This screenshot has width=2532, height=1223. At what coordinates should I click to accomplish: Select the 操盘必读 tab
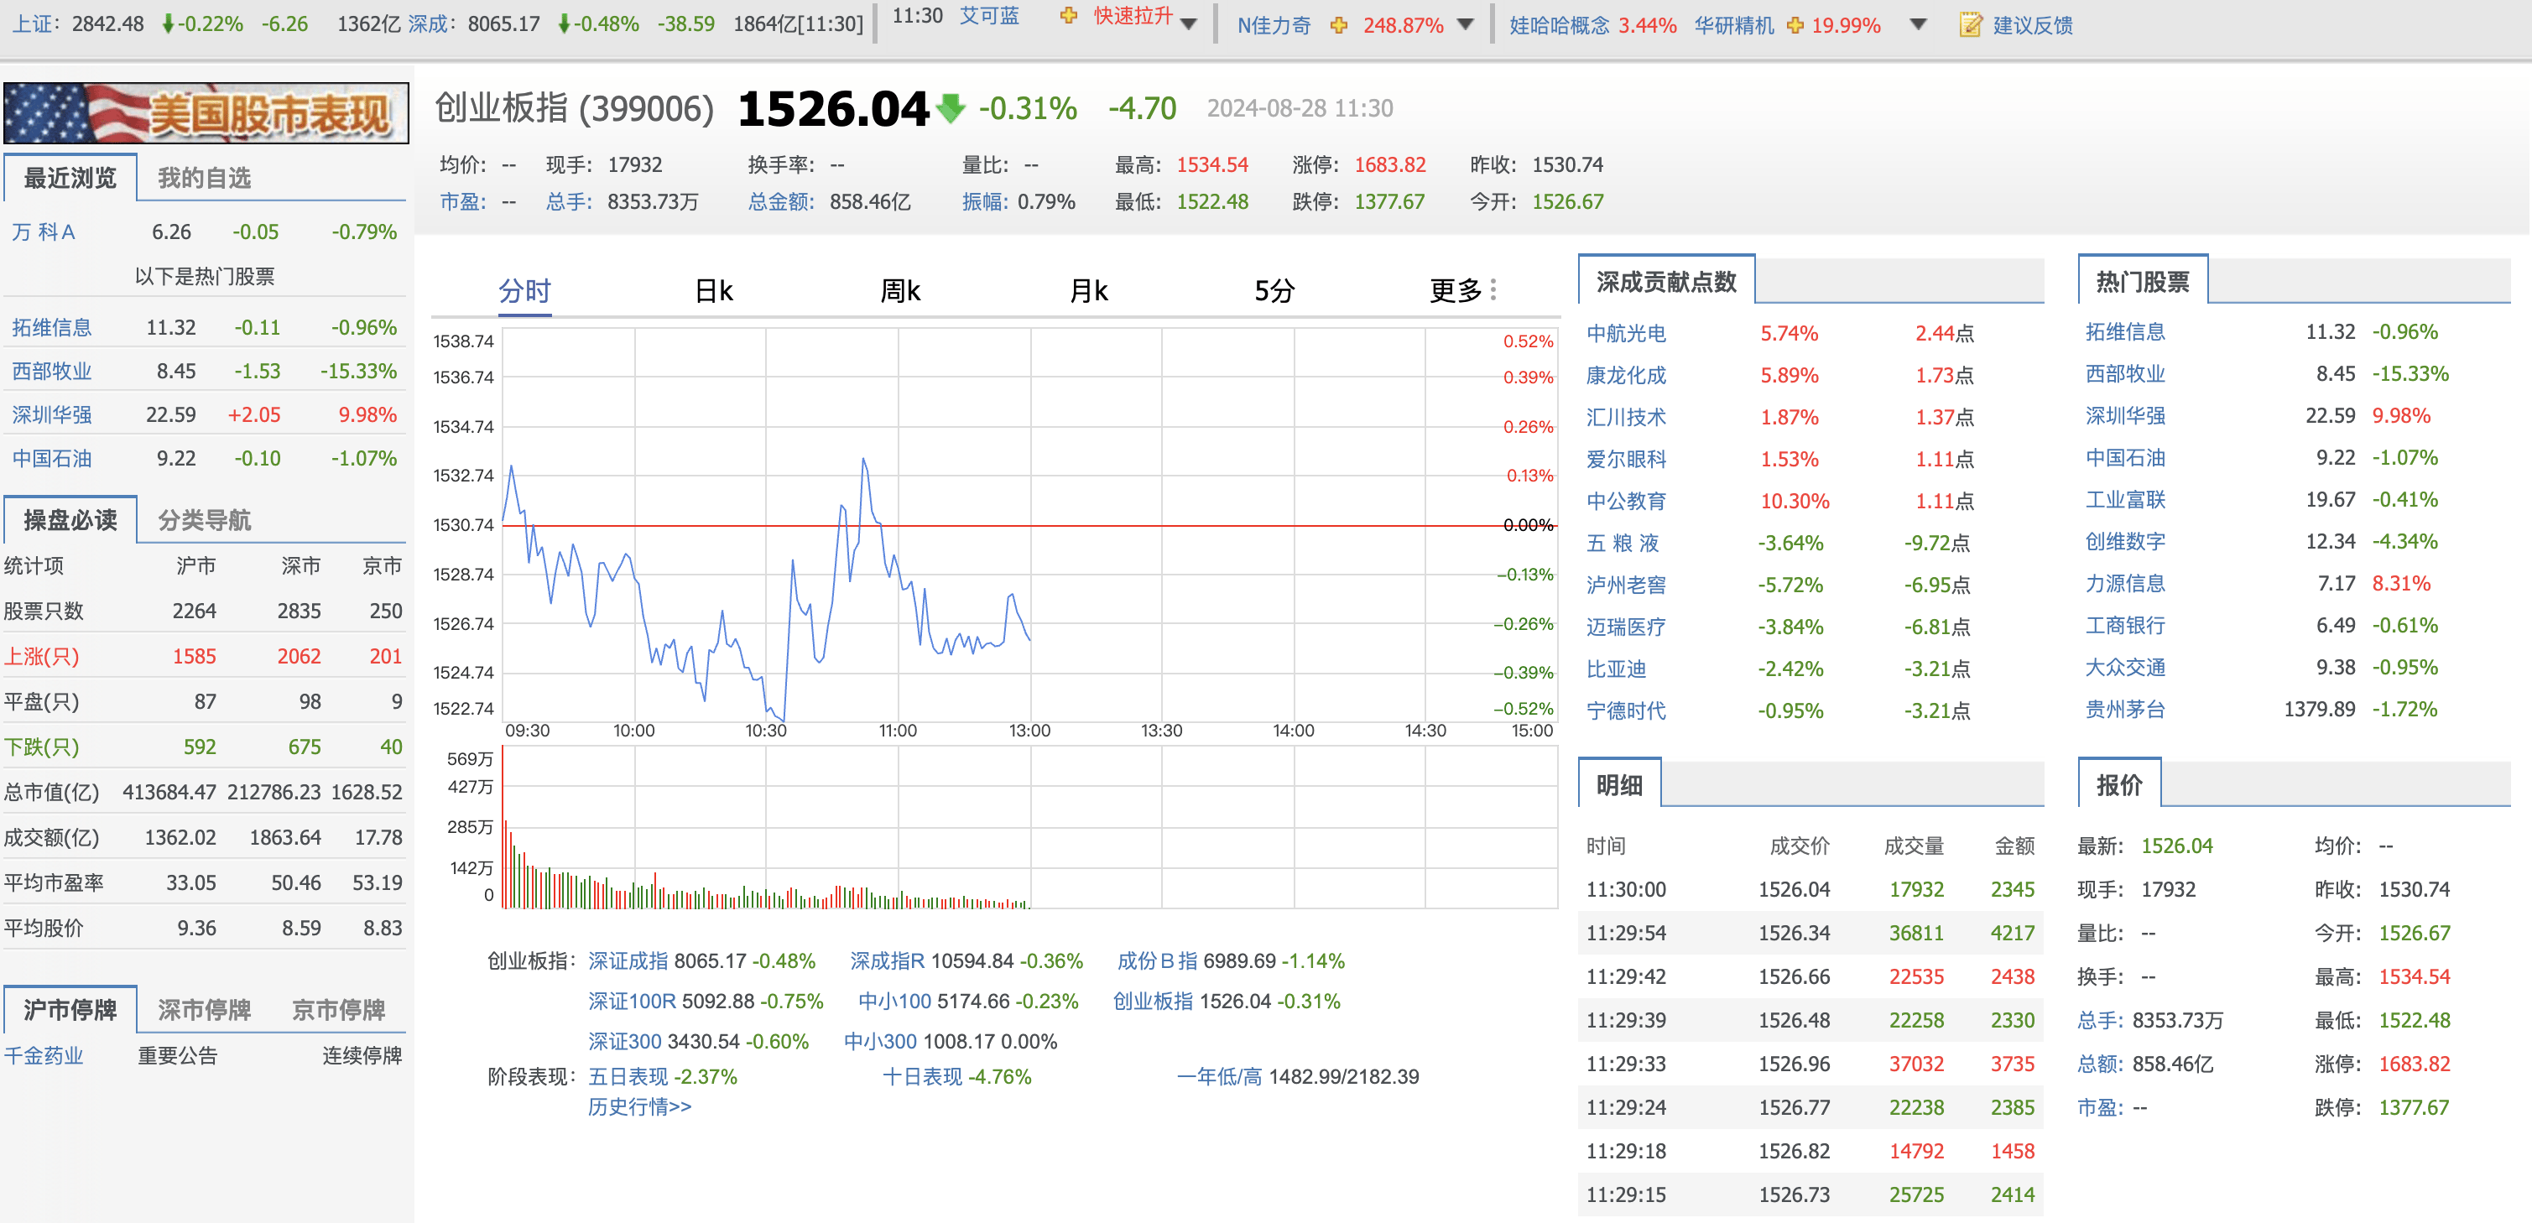pos(70,520)
